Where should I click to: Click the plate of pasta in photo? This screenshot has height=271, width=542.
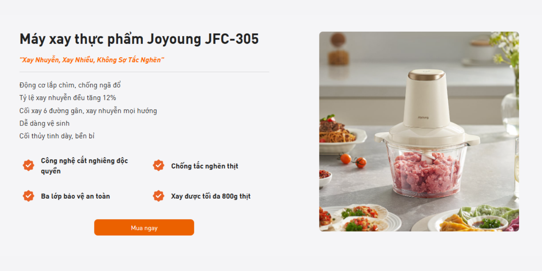click(x=335, y=134)
